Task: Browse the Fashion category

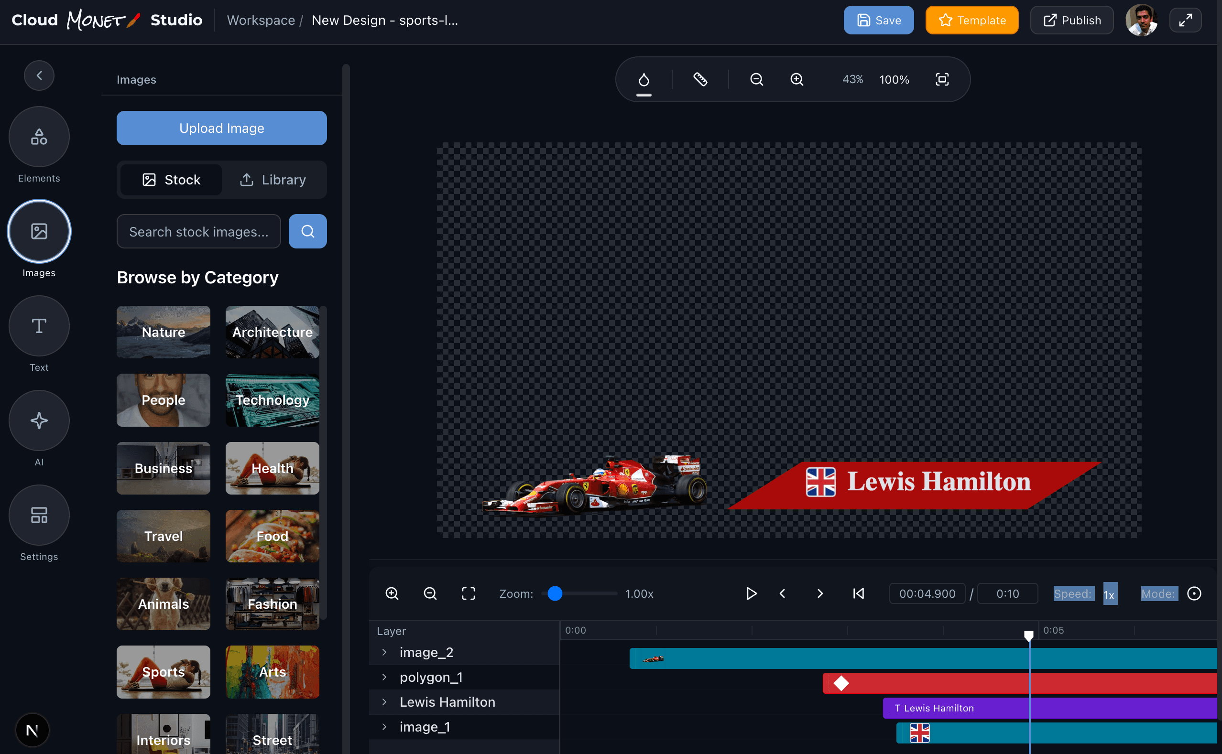Action: [x=272, y=604]
